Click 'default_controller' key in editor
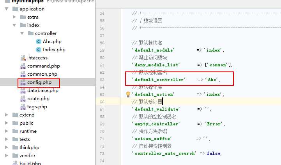Image resolution: width=281 pixels, height=165 pixels. (x=159, y=80)
